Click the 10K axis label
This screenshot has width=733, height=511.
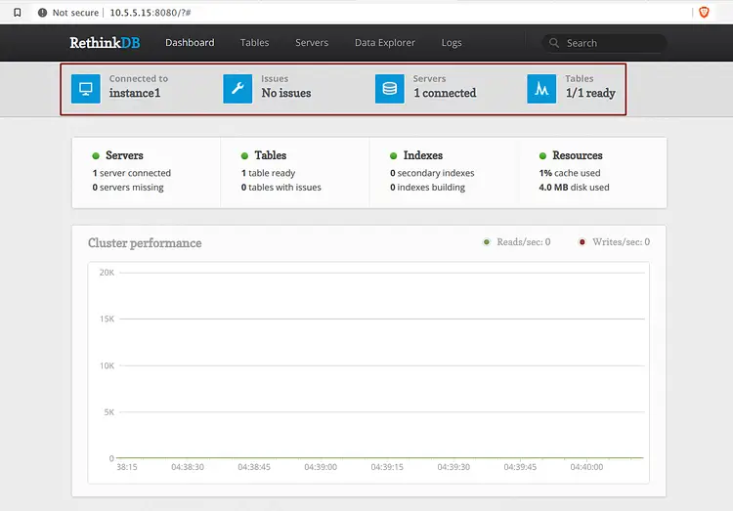(107, 365)
